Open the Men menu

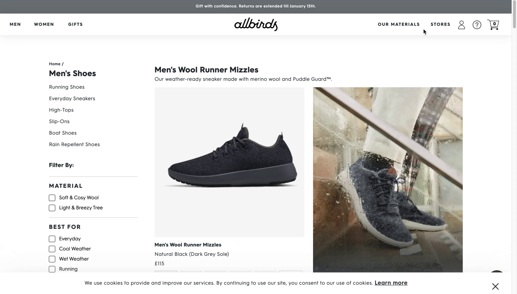click(15, 24)
